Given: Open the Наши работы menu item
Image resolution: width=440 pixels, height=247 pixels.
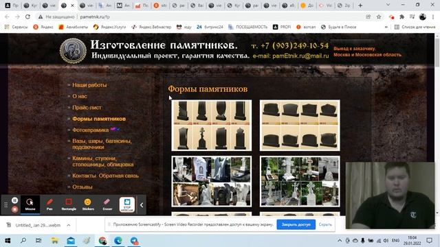Looking at the screenshot, I should click(89, 85).
